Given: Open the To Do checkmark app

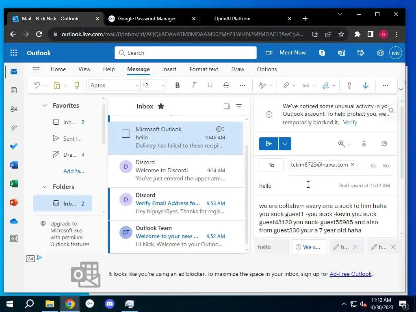Looking at the screenshot, I should click(14, 146).
